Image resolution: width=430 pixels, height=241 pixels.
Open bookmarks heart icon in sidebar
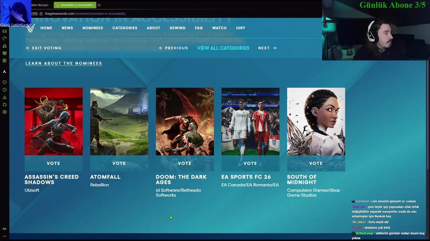click(4, 82)
